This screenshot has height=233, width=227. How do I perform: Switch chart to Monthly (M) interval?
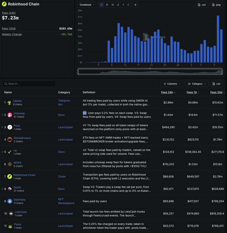pos(113,5)
